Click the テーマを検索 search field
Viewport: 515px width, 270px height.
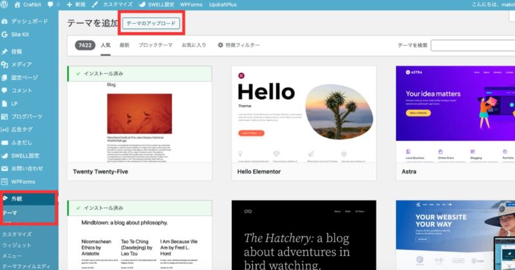tap(473, 45)
